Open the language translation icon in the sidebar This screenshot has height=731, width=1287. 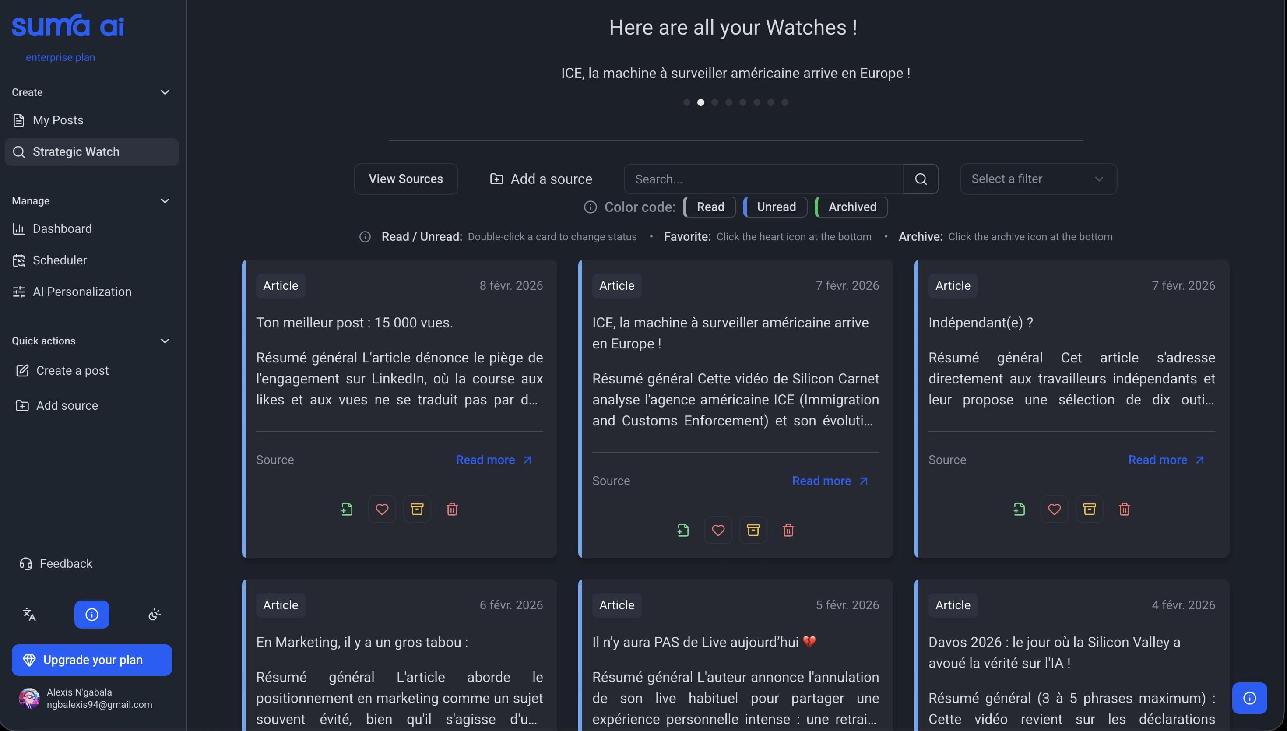pos(29,615)
